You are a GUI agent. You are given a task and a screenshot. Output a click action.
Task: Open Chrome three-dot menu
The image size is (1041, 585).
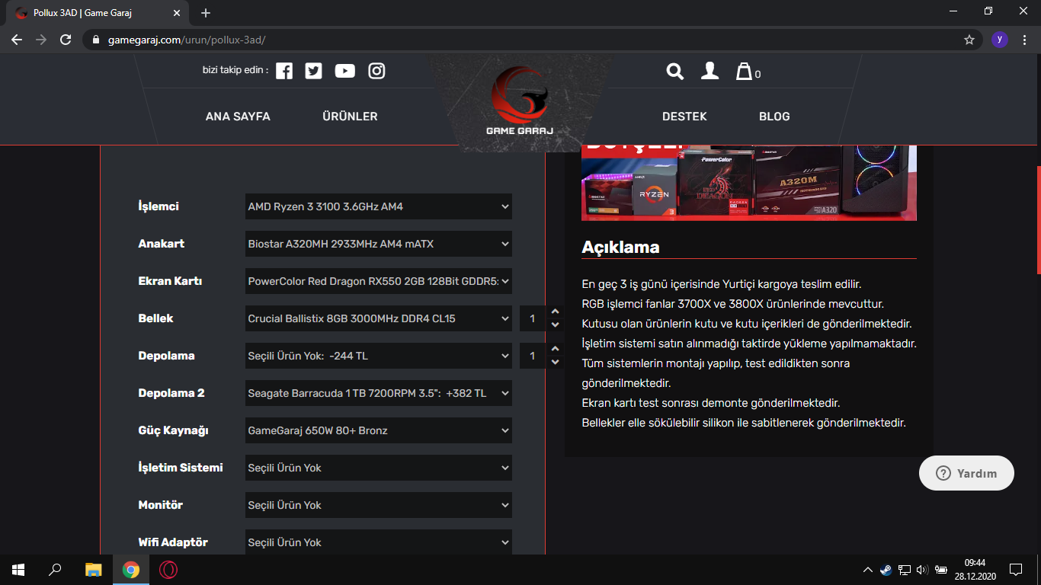pos(1024,40)
